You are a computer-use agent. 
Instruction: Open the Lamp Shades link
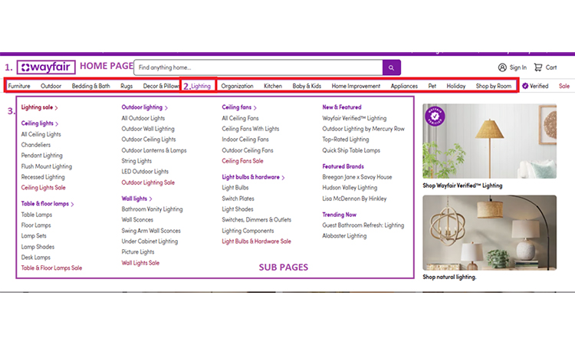pyautogui.click(x=38, y=246)
